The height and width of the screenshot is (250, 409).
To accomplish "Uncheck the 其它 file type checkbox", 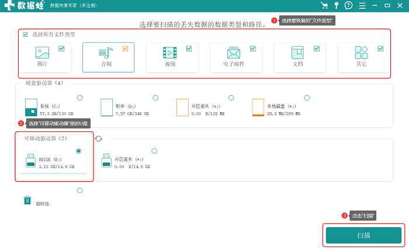I will (x=380, y=48).
